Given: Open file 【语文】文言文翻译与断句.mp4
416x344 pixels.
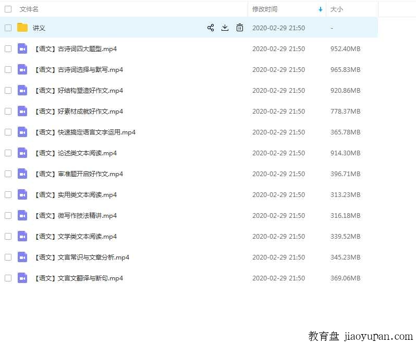Looking at the screenshot, I should [79, 278].
